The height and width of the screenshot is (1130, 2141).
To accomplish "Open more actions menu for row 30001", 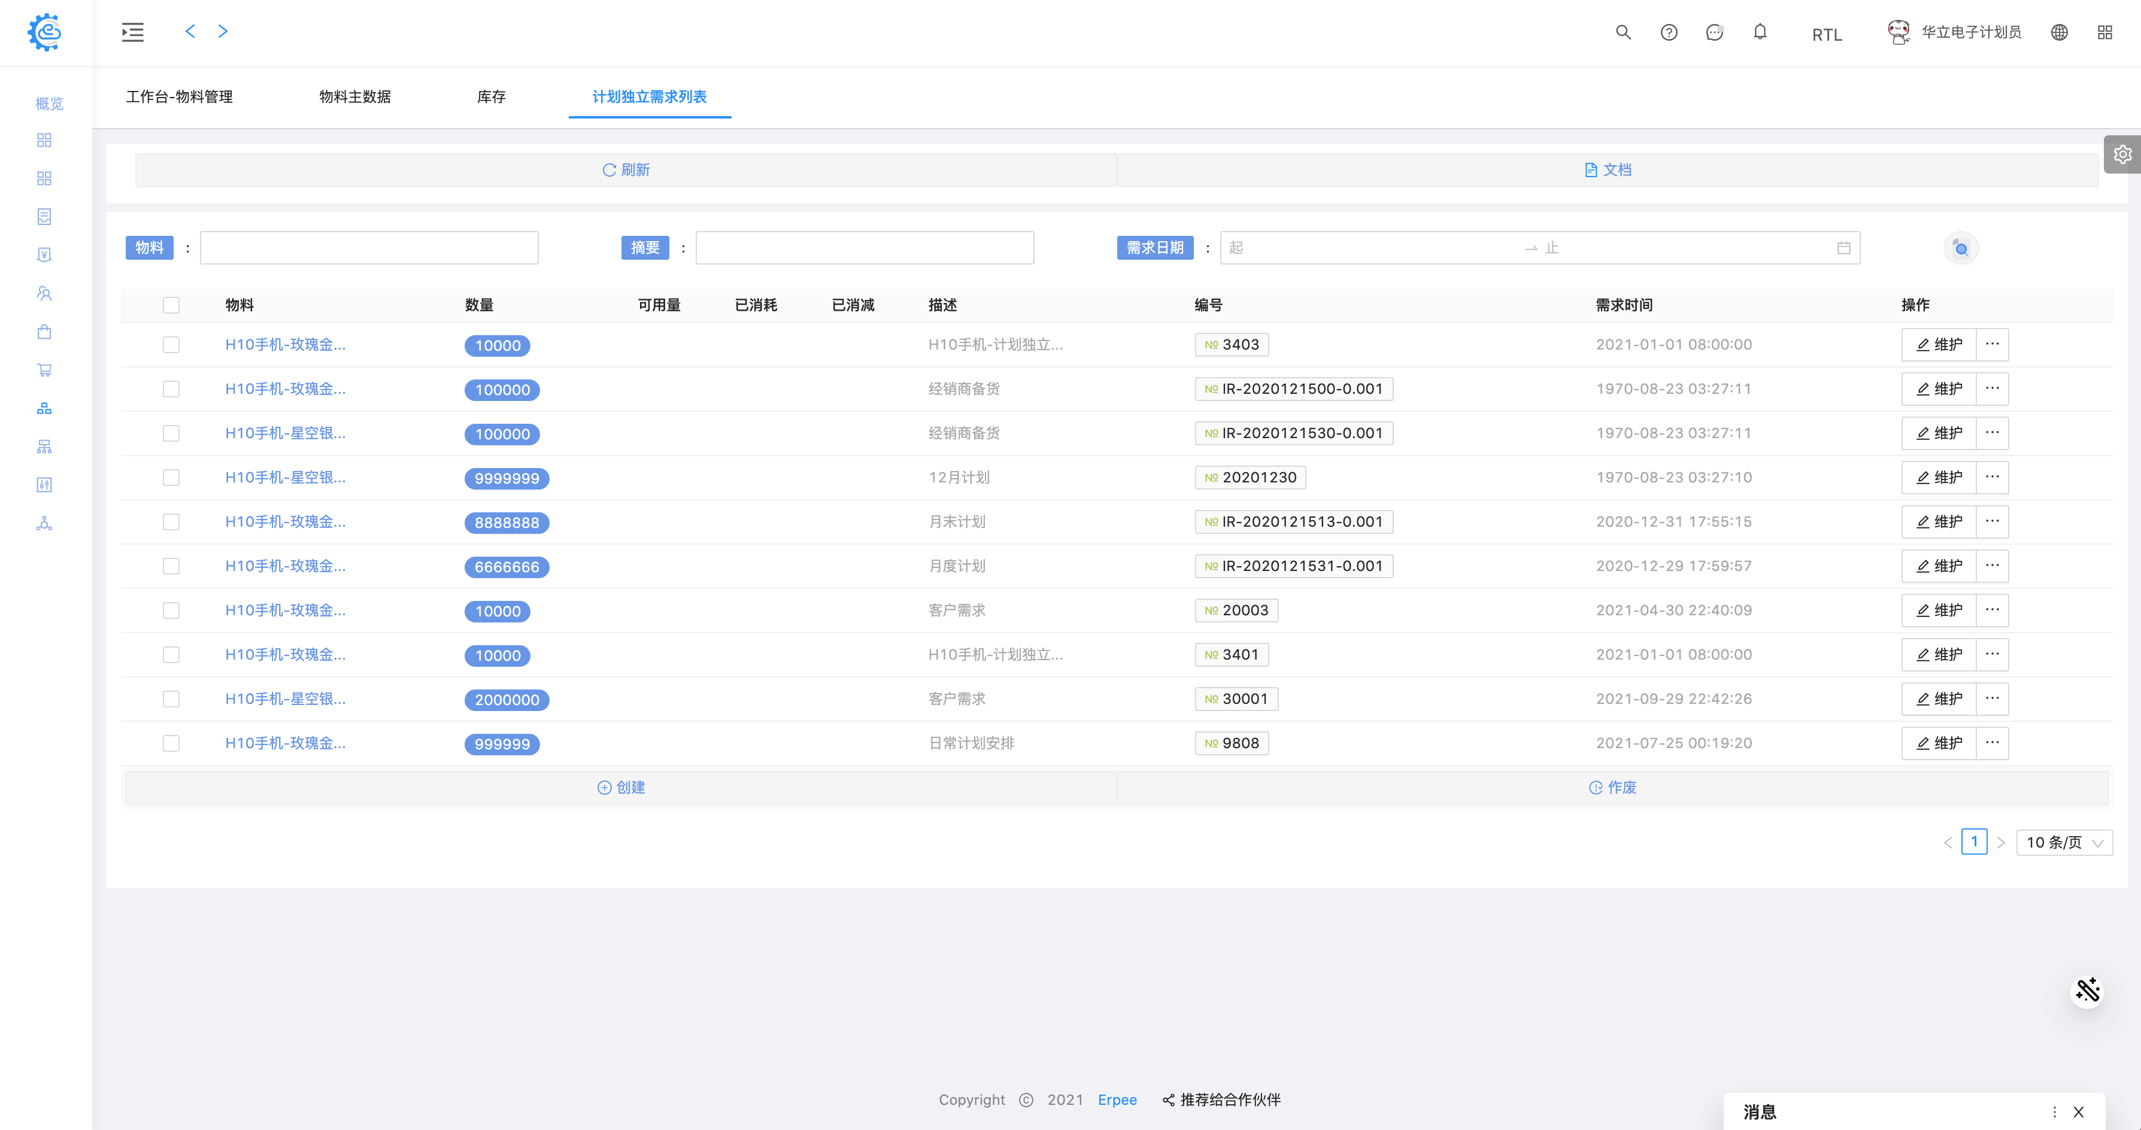I will [x=1993, y=699].
